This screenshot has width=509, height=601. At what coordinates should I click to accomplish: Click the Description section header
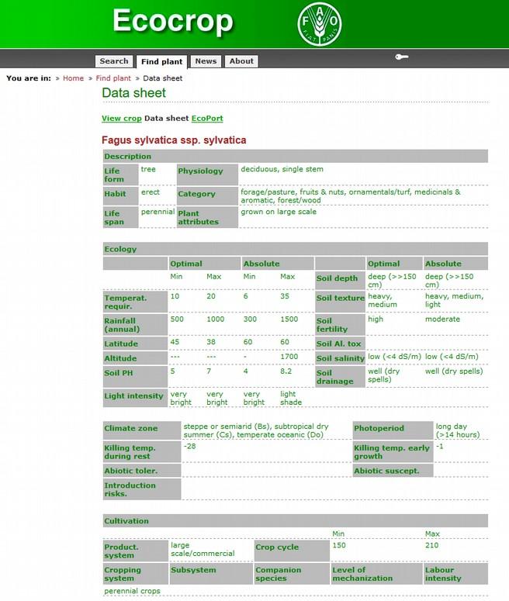point(296,157)
